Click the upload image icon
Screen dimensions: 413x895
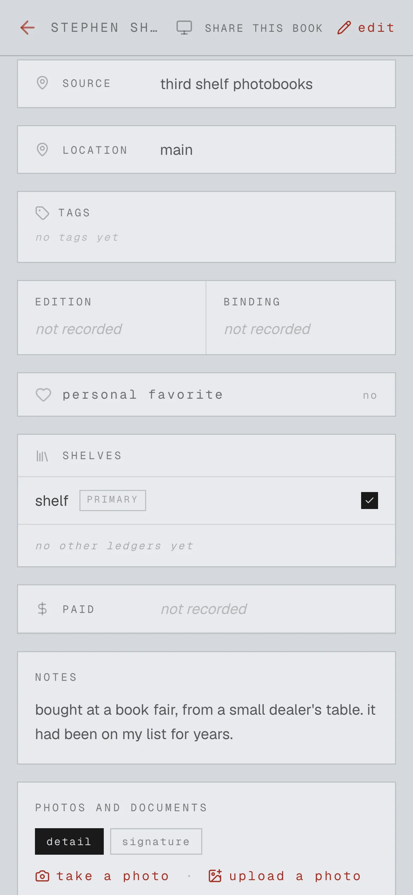coord(215,876)
